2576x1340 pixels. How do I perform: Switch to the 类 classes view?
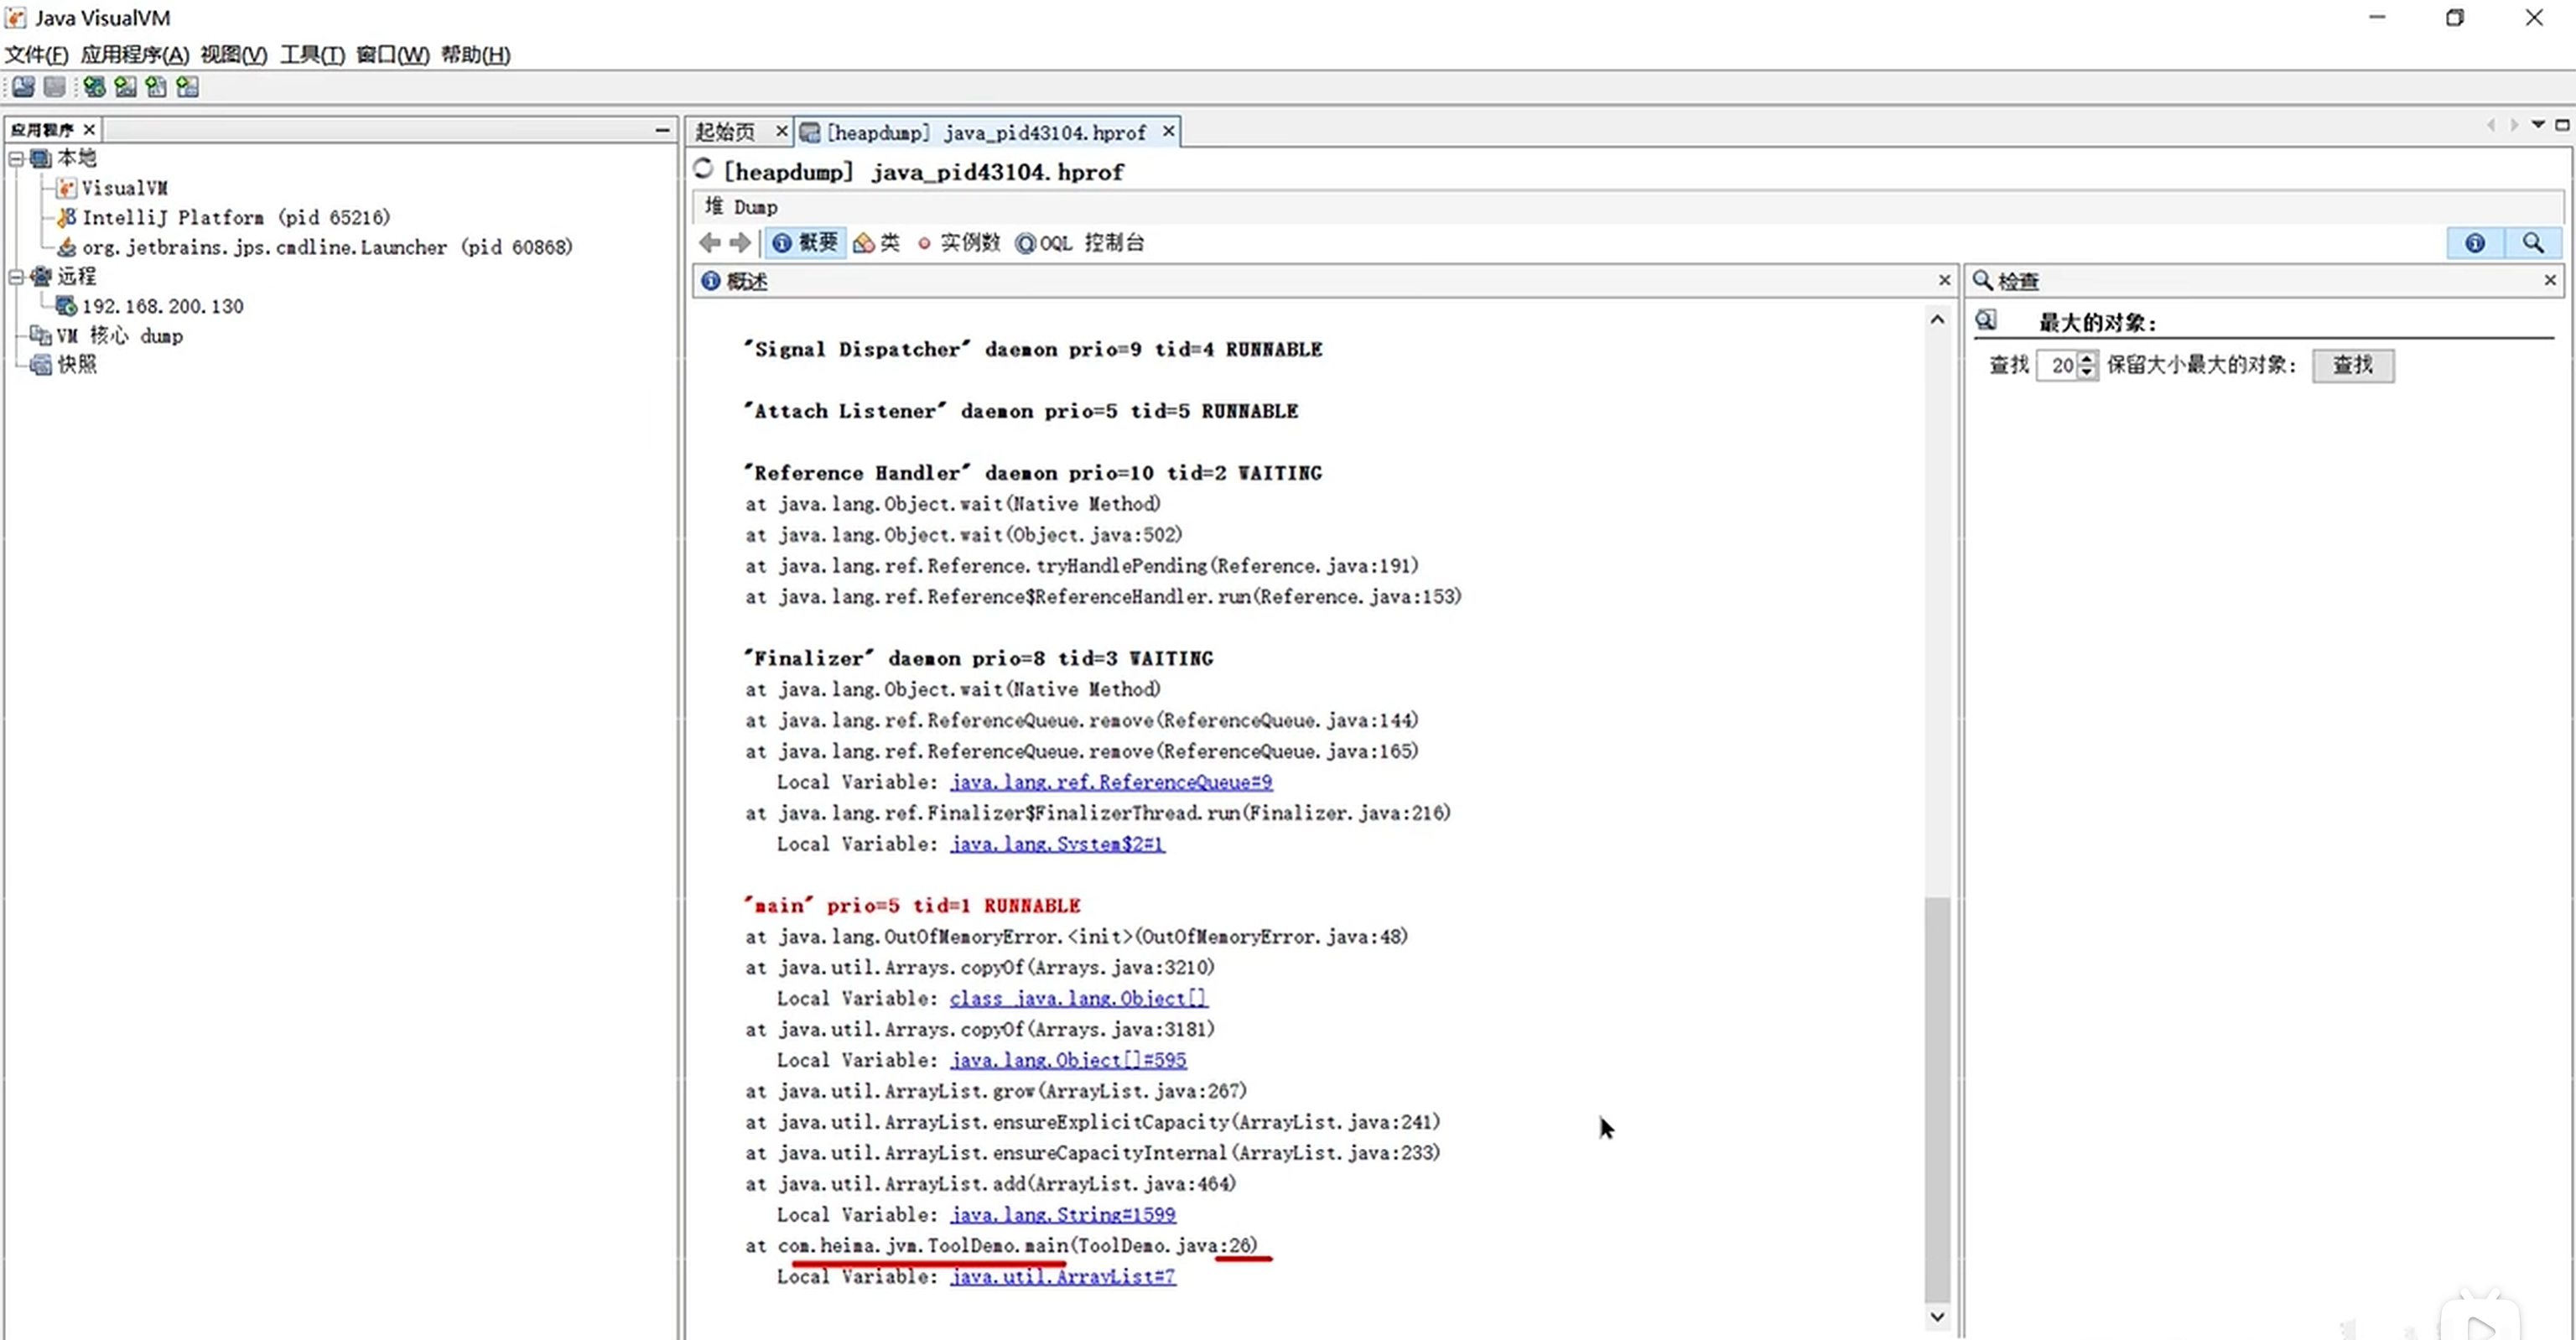877,242
